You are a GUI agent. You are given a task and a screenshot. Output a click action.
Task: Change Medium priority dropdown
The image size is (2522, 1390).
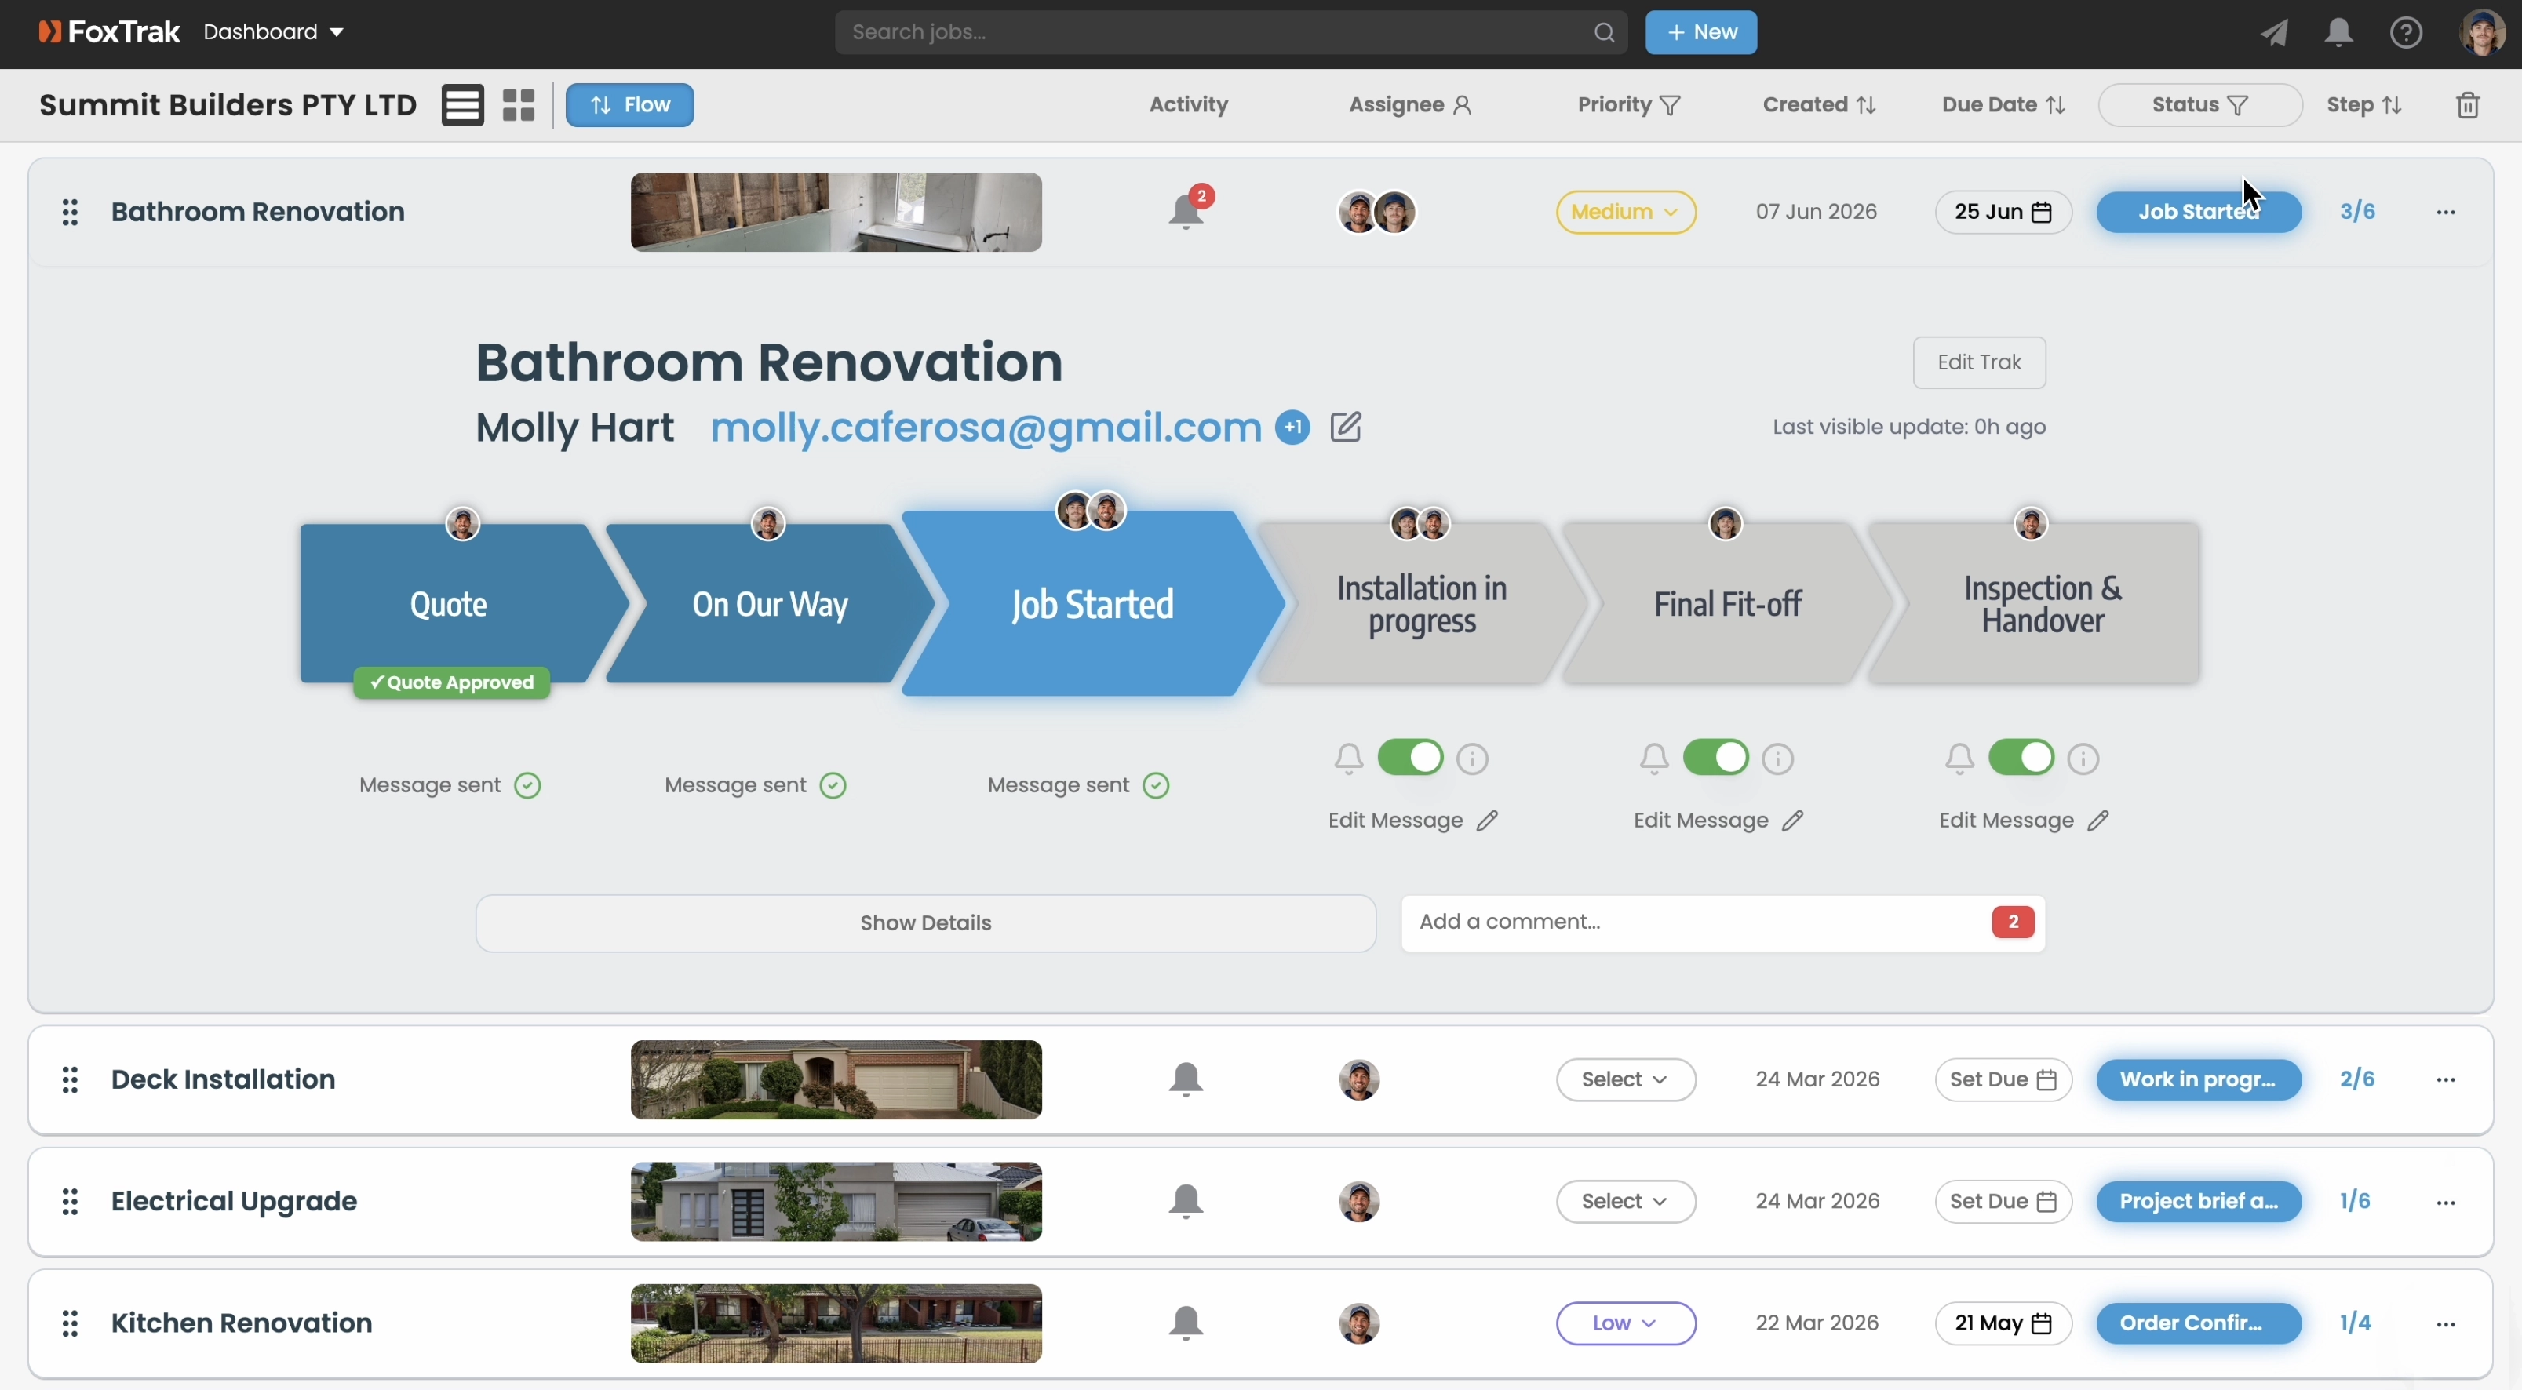(1625, 212)
